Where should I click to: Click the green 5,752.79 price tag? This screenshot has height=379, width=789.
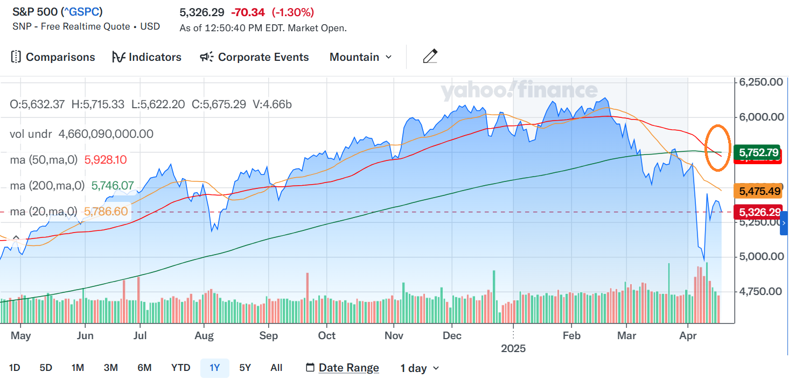(759, 152)
